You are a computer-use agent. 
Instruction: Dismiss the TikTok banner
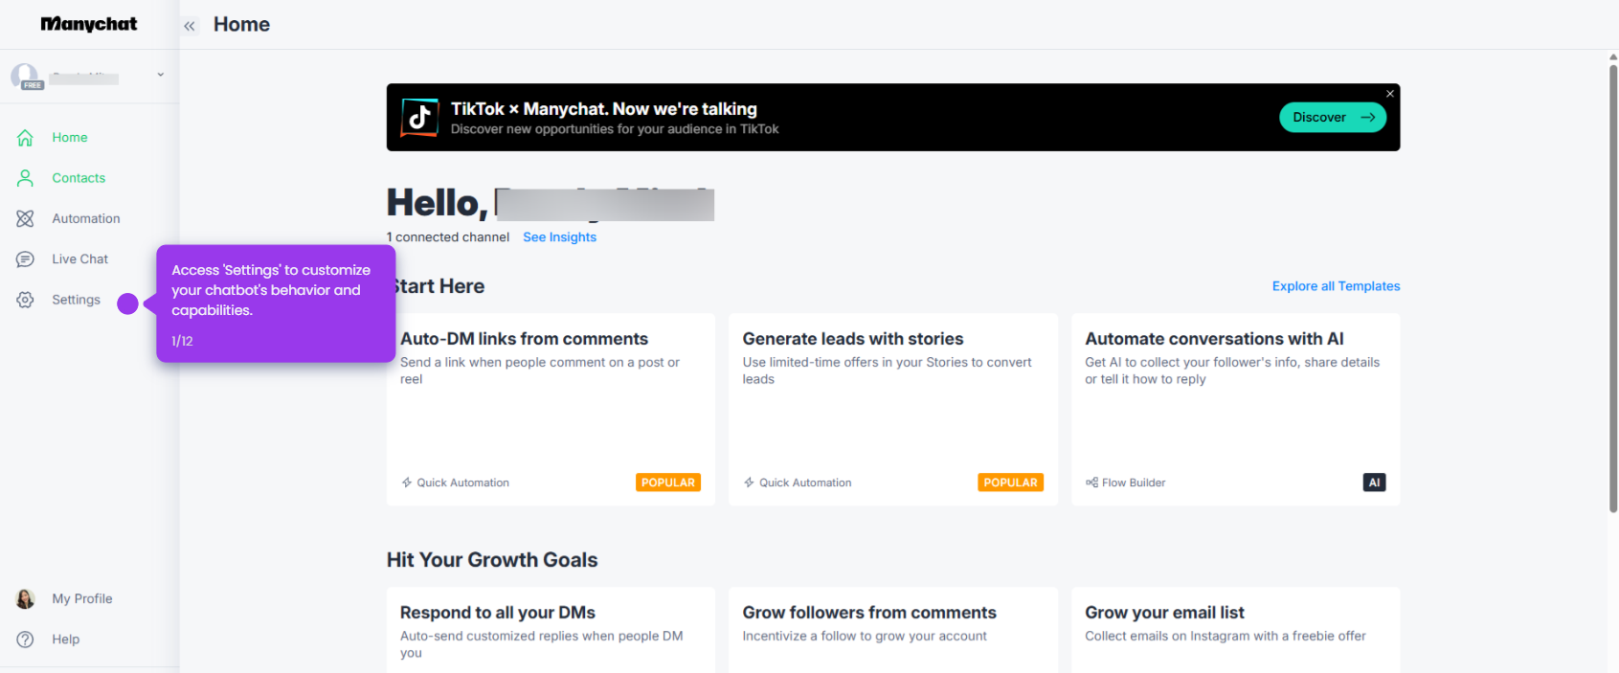point(1390,94)
